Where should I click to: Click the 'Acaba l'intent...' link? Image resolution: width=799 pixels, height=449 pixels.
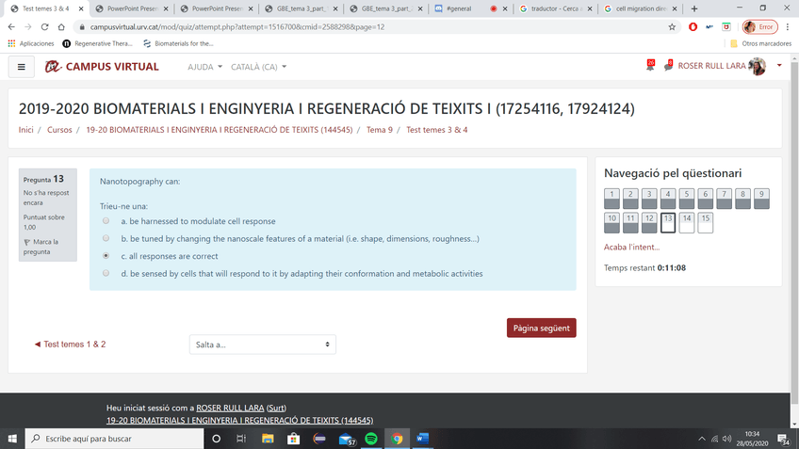[x=631, y=247]
